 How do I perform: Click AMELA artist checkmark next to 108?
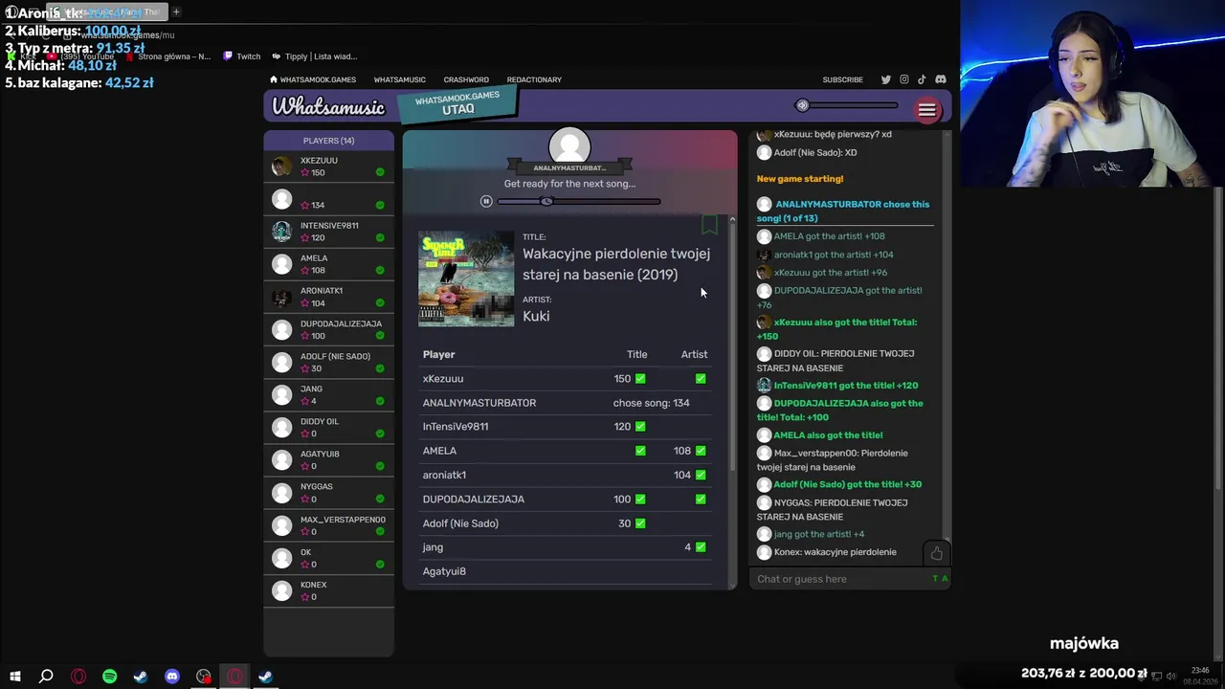(701, 451)
